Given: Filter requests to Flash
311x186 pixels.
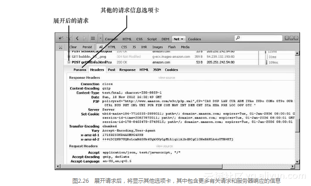Looking at the screenshot, I should point(172,47).
